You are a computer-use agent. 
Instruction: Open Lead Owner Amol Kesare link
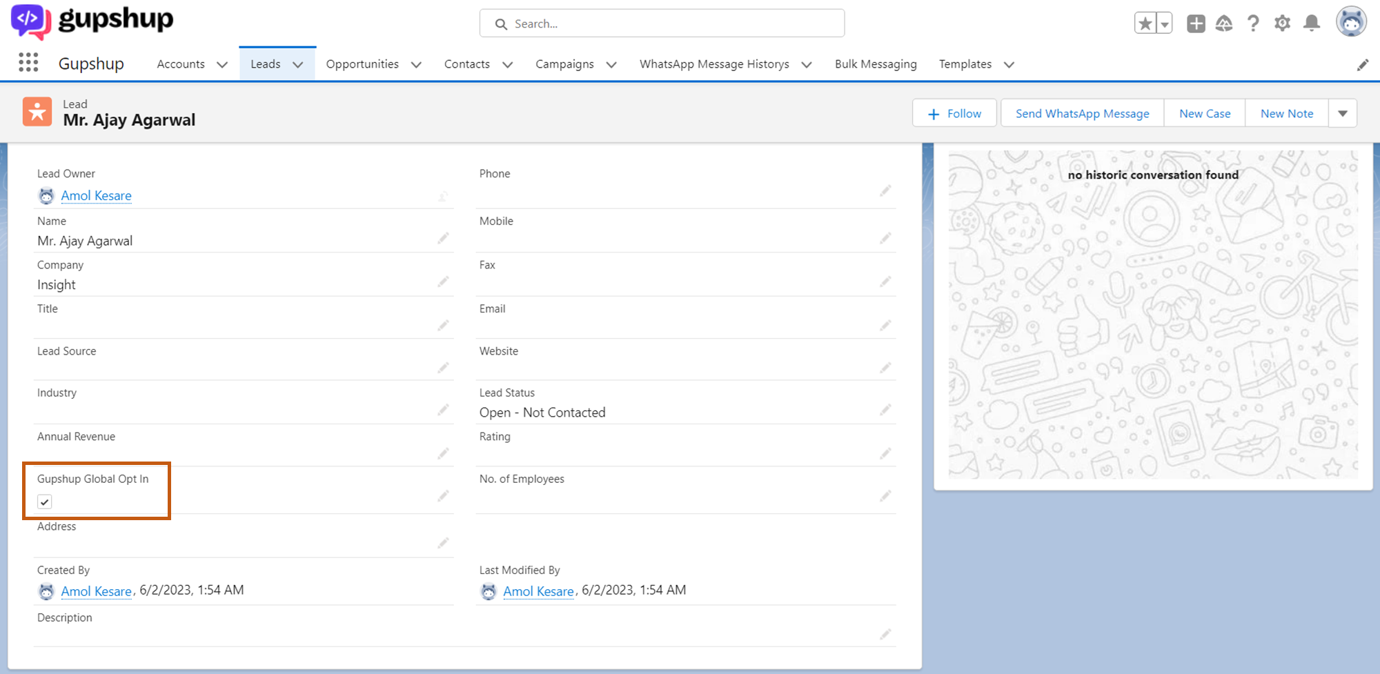click(x=96, y=196)
